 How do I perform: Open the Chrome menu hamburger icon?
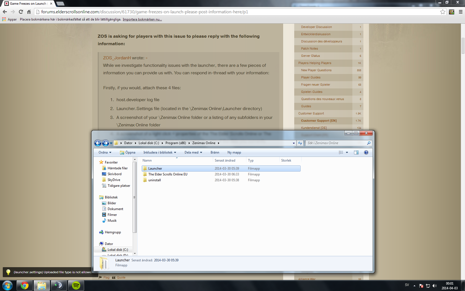461,12
